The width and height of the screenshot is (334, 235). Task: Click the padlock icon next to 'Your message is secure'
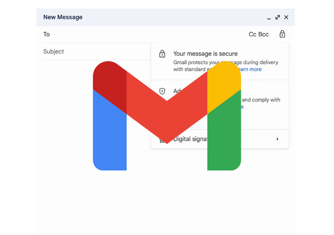162,54
